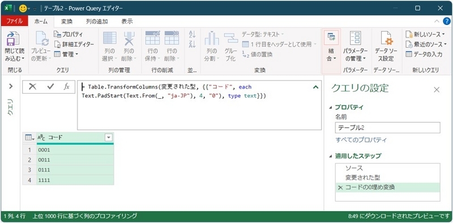The width and height of the screenshot is (453, 223).
Task: Click the 名前 field containing テーブル2
Action: [x=388, y=128]
